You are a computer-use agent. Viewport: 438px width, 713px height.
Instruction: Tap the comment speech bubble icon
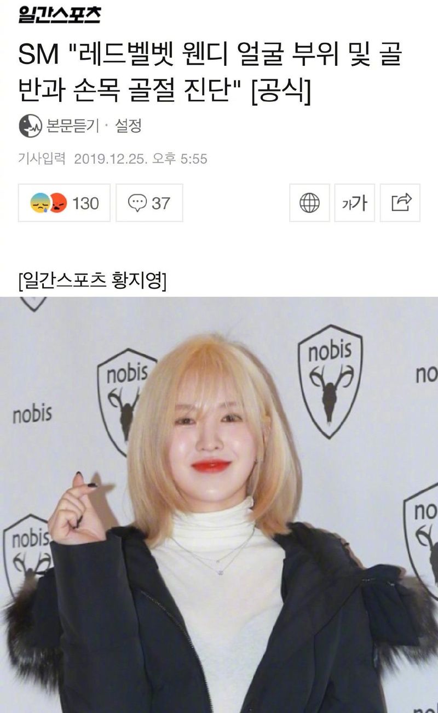pyautogui.click(x=136, y=203)
